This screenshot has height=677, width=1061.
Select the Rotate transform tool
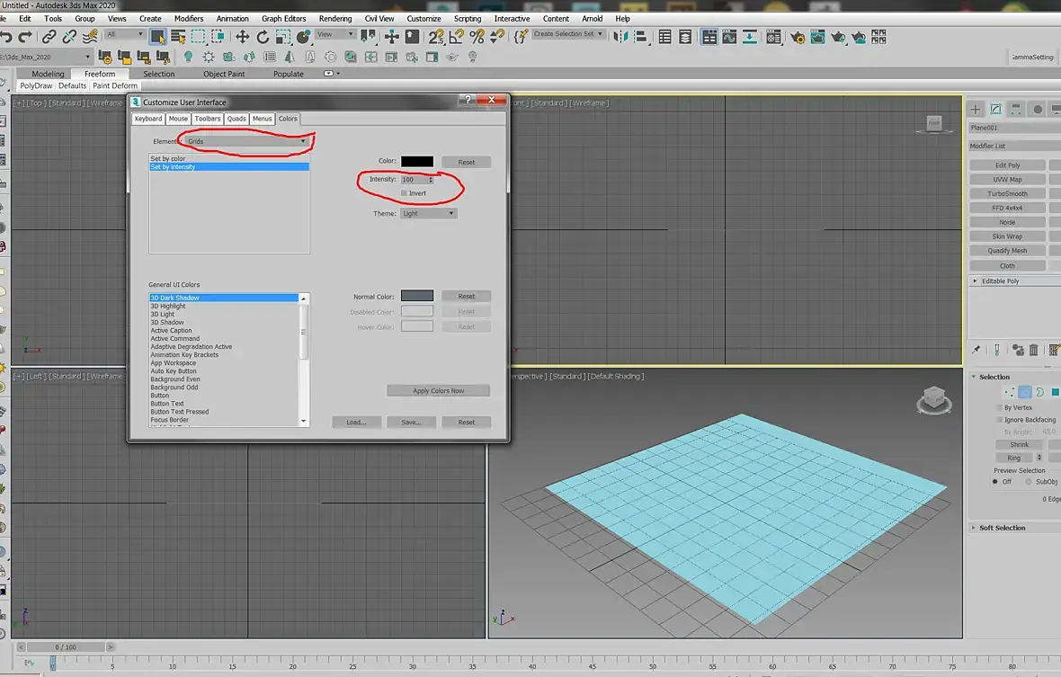click(x=263, y=37)
